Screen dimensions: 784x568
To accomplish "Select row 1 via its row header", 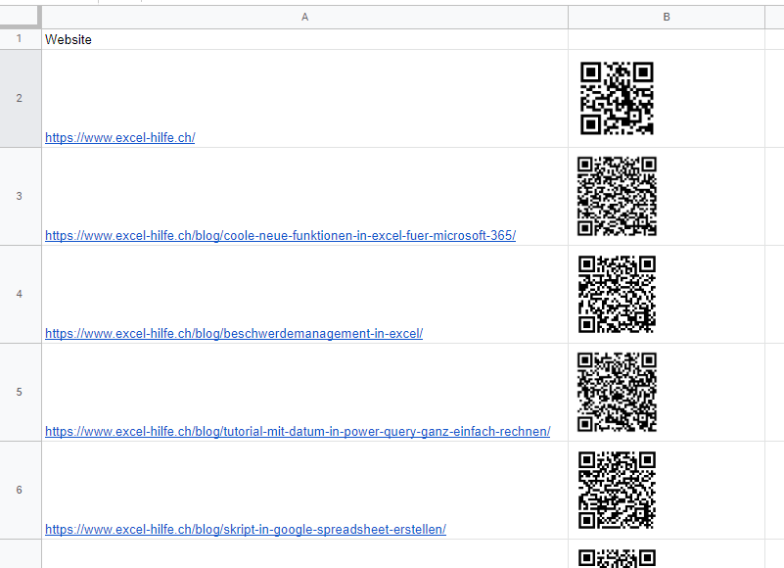I will [19, 39].
